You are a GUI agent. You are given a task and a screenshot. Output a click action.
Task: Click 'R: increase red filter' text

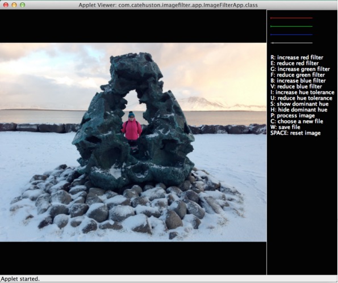click(x=297, y=57)
